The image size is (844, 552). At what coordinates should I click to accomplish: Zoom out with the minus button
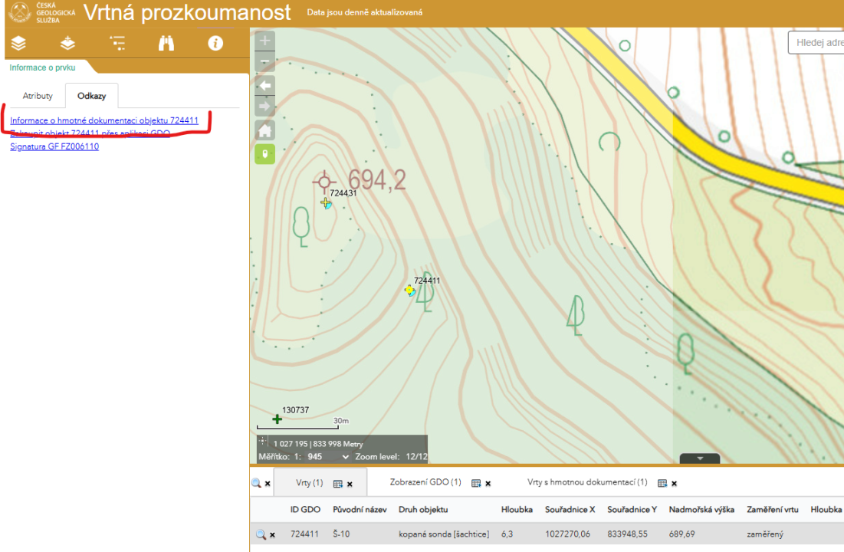(264, 62)
